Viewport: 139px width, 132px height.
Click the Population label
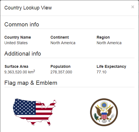pos(61,66)
